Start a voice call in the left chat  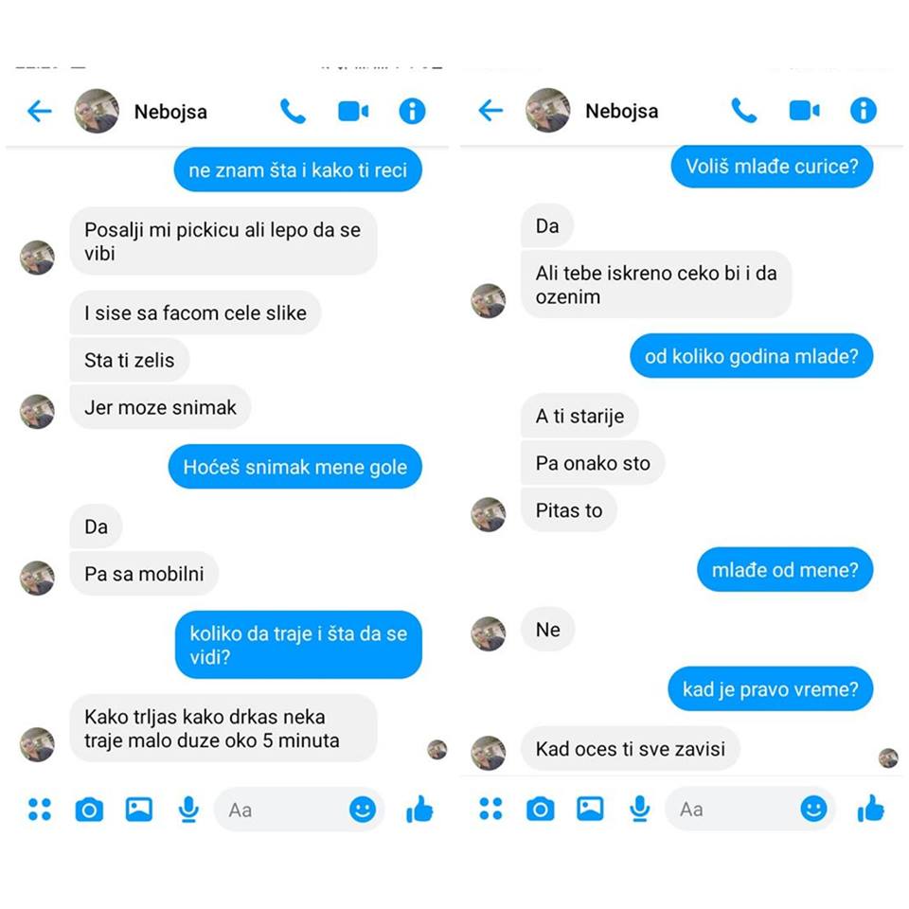[x=293, y=111]
